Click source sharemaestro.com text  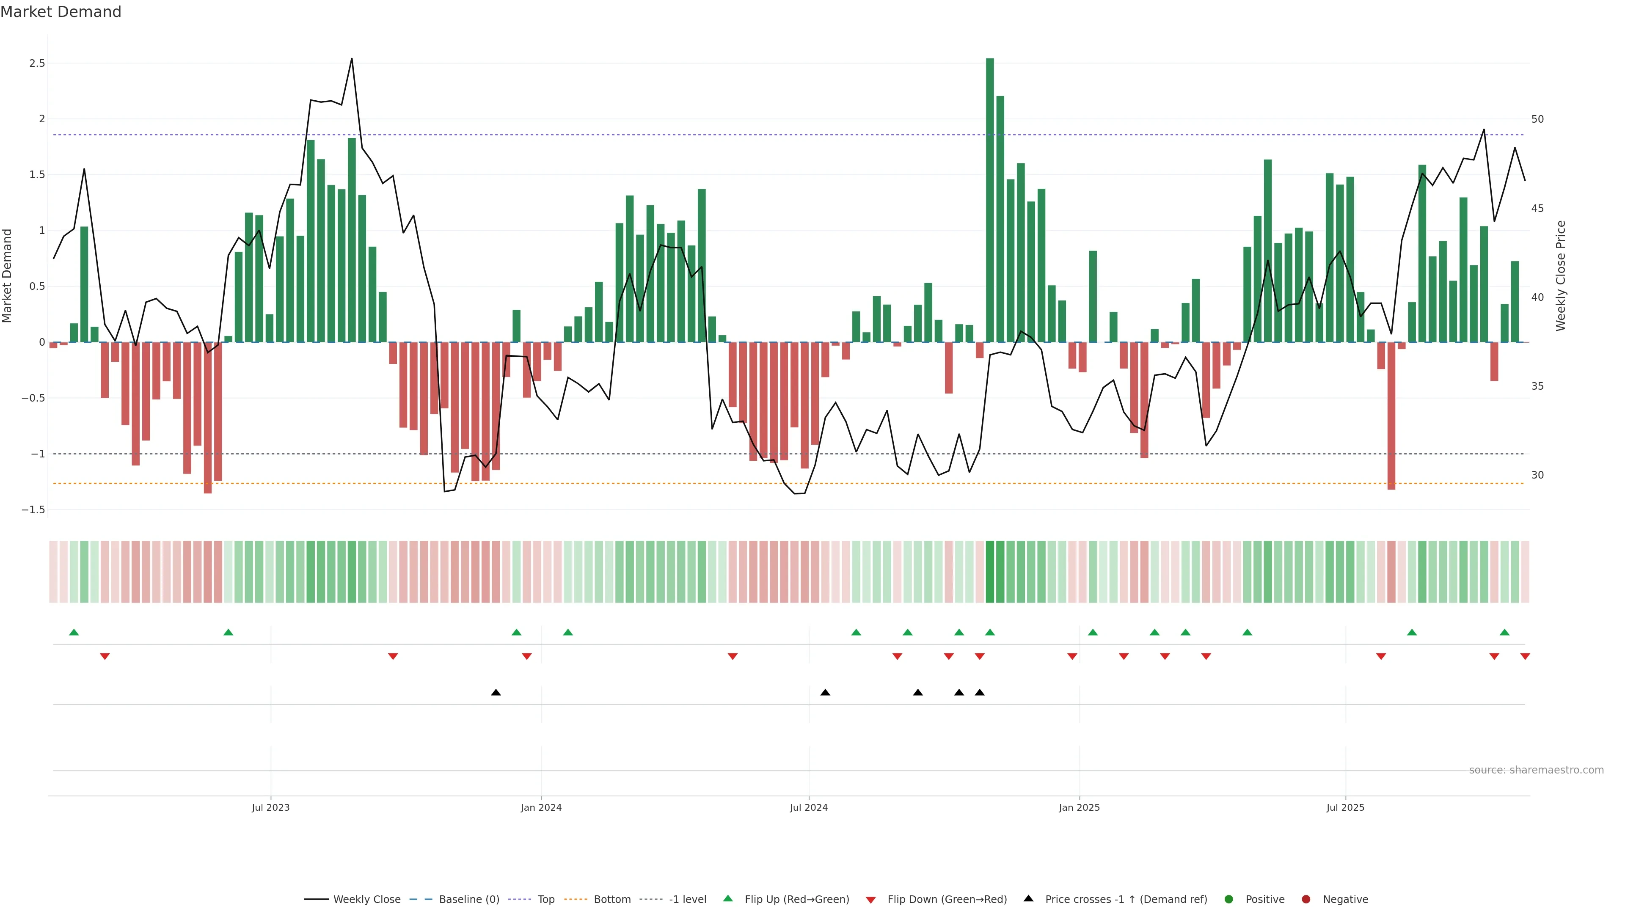click(x=1536, y=770)
